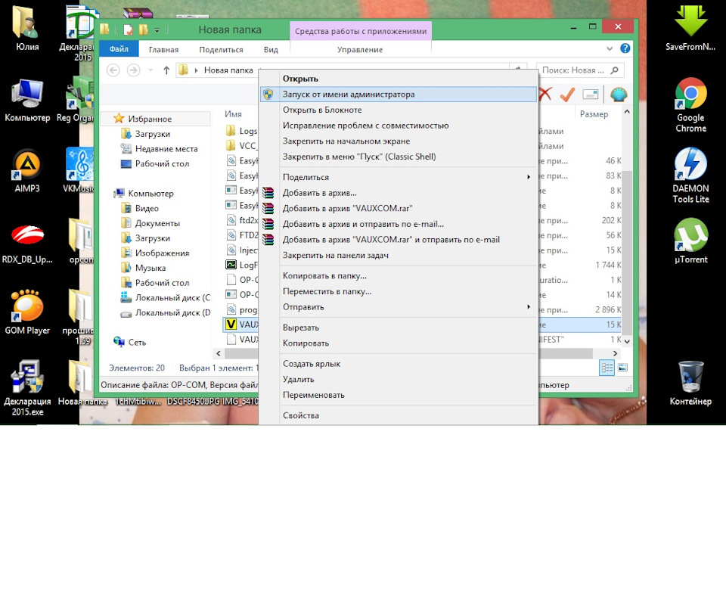Click the Имя column header
The image size is (726, 590).
(233, 114)
